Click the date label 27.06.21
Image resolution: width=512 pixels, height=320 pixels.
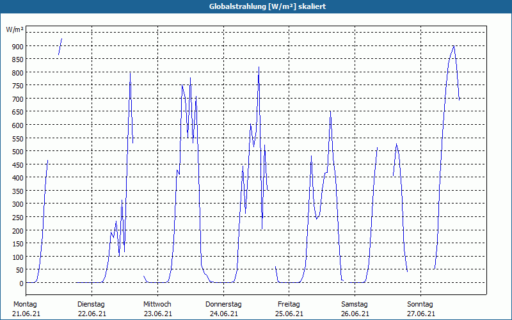(x=421, y=314)
